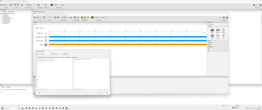Open the Code type dropdown
Viewport: 262px width, 110px height.
point(59,54)
